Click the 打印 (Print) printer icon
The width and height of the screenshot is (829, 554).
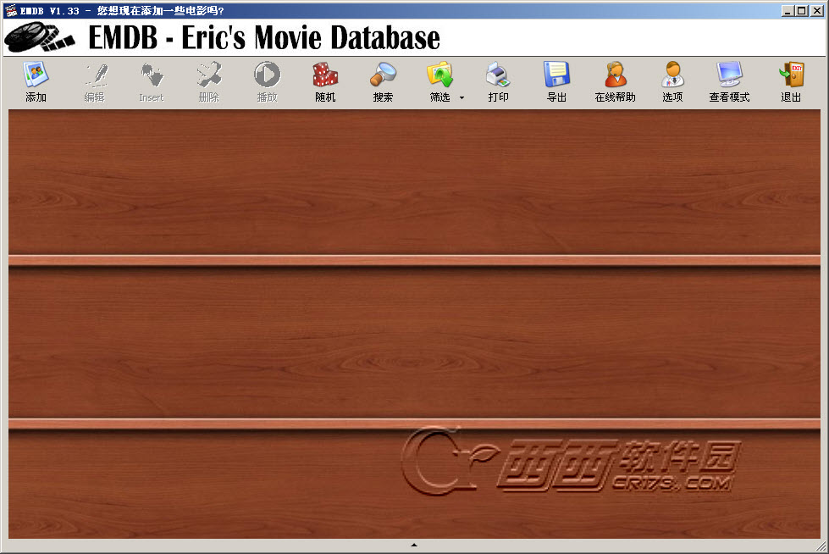498,75
